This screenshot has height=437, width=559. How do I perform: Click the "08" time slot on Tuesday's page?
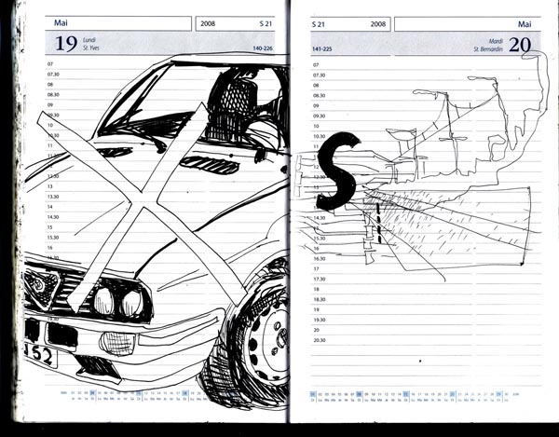coord(316,85)
